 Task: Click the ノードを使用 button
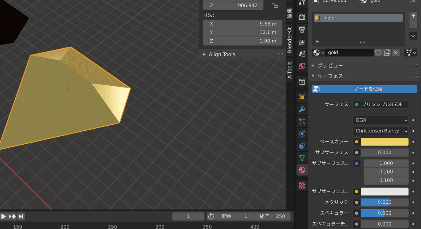coord(365,89)
